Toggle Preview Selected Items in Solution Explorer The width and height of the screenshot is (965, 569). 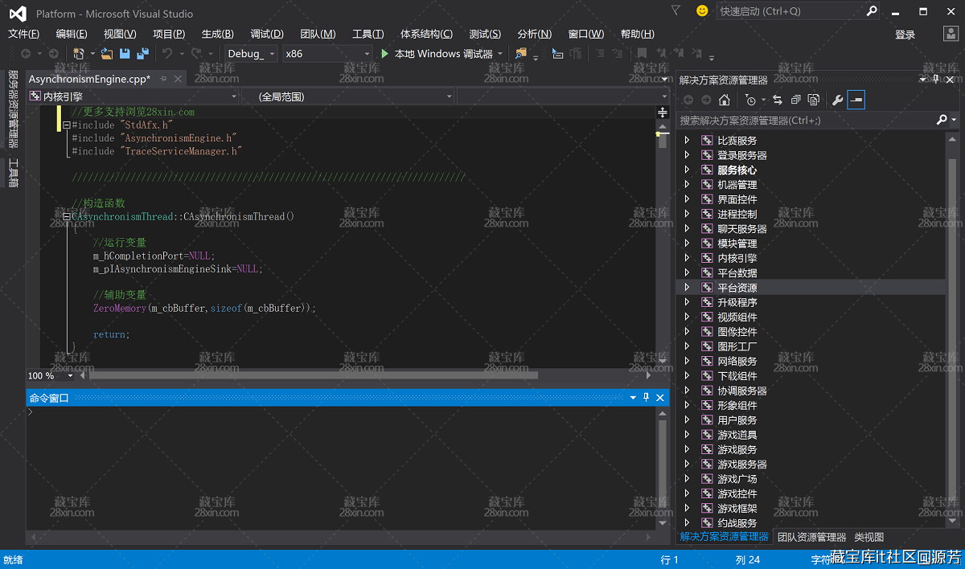click(856, 100)
